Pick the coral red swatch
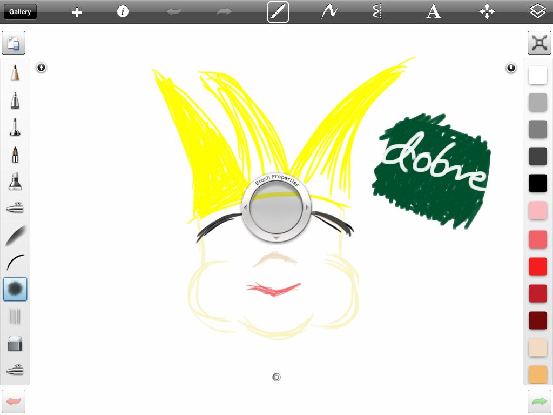The image size is (553, 415). [538, 239]
